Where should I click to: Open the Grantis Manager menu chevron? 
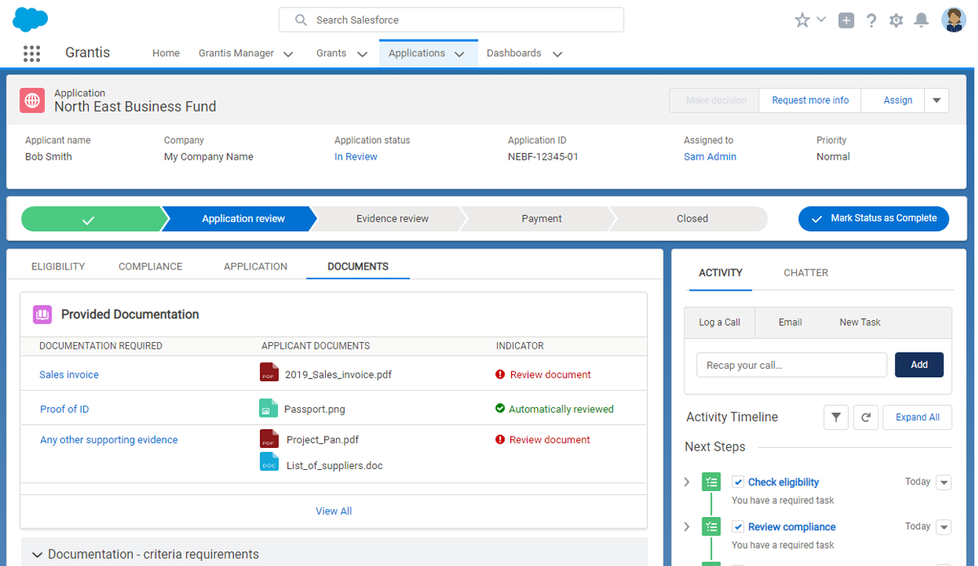click(288, 55)
